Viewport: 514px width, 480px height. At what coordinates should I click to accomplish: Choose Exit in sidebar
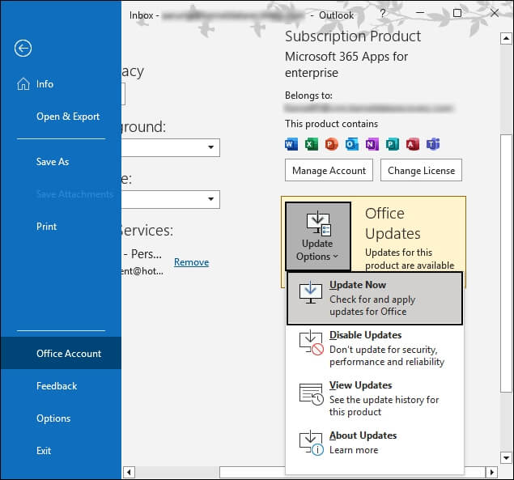[61, 451]
